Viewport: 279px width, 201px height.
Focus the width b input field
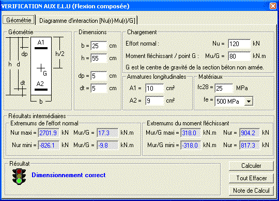click(99, 46)
